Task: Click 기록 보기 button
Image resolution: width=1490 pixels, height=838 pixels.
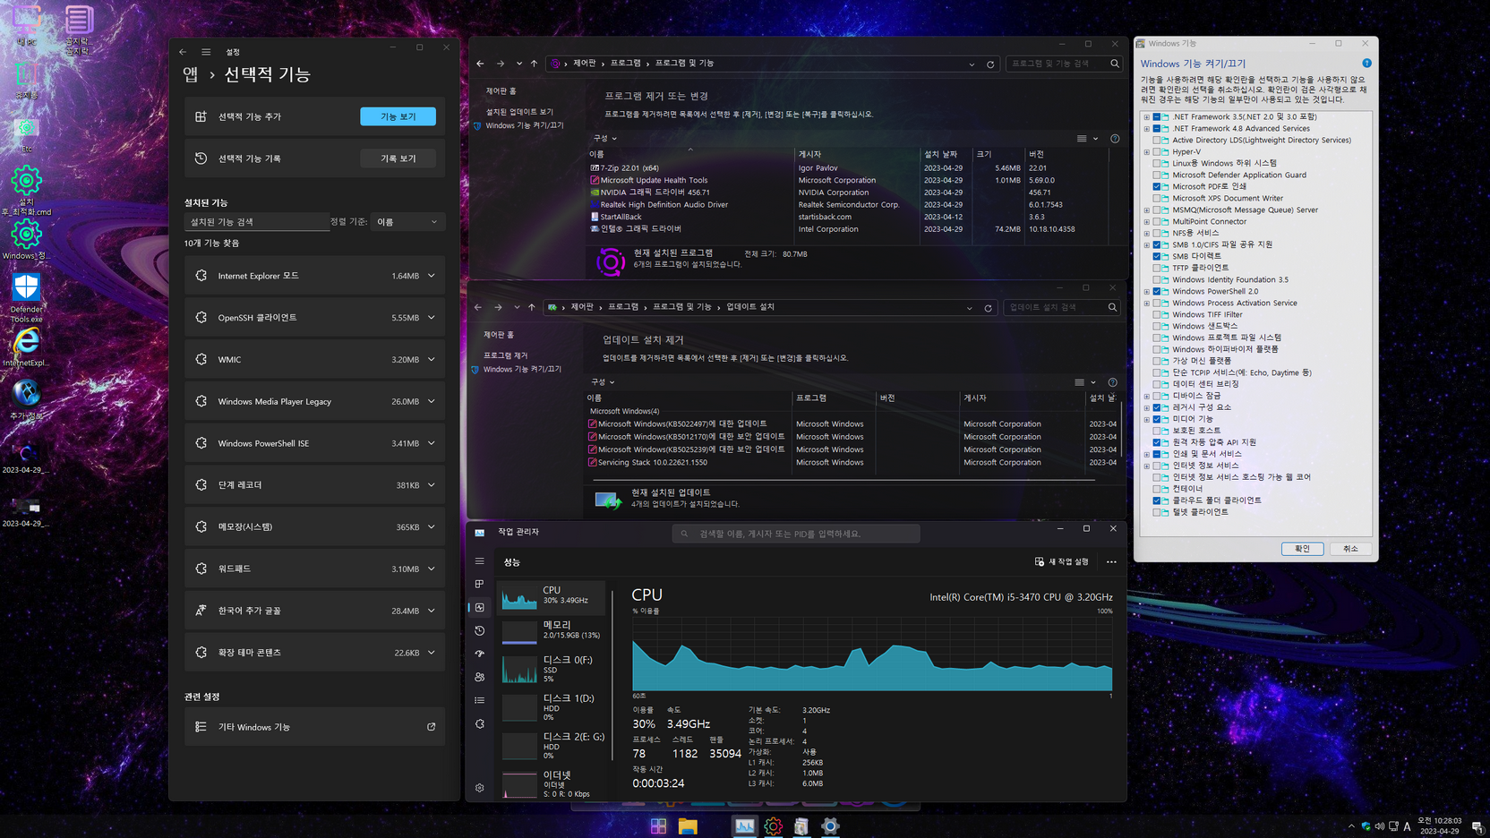Action: [x=398, y=158]
